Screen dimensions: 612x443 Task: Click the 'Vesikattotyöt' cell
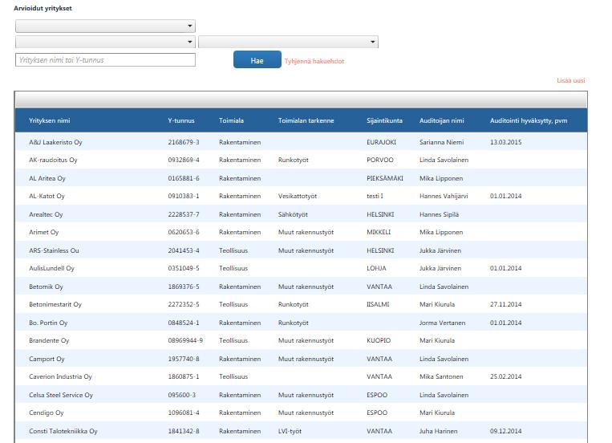pyautogui.click(x=298, y=196)
